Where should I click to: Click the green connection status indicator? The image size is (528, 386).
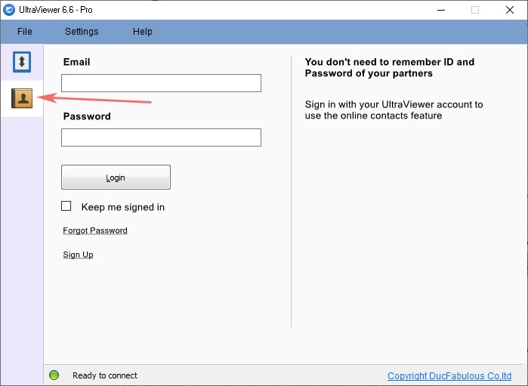click(x=54, y=375)
